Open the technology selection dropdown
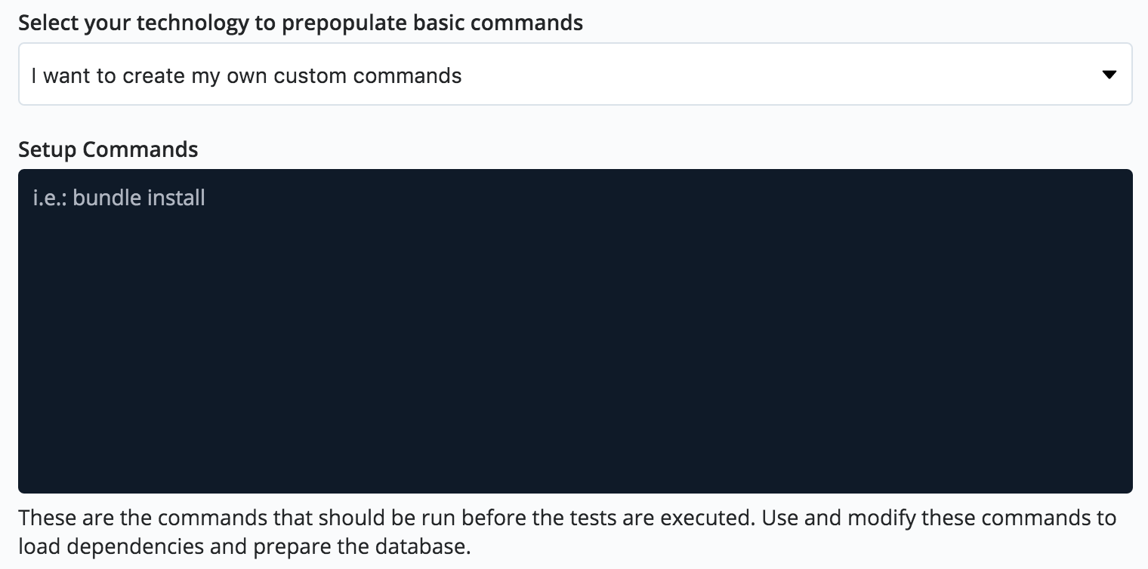 (574, 75)
